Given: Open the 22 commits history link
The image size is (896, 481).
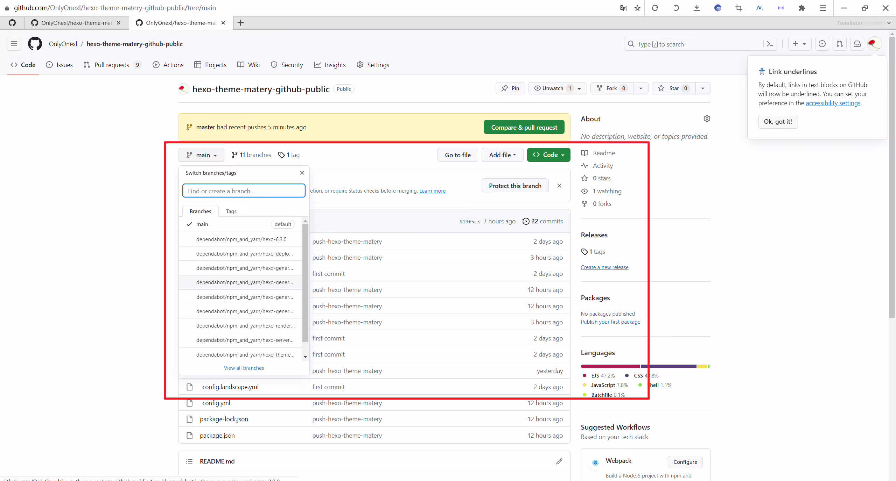Looking at the screenshot, I should (542, 221).
